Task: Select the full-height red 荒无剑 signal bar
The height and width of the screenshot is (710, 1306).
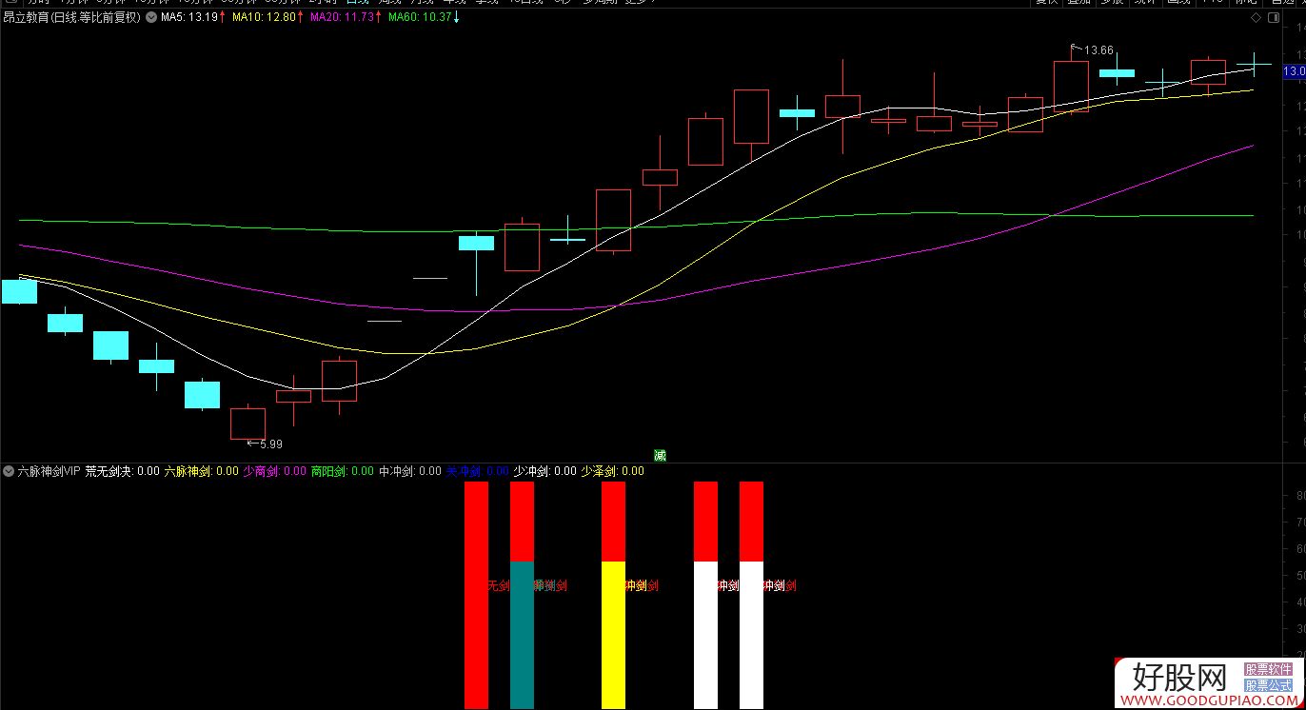Action: click(x=476, y=595)
